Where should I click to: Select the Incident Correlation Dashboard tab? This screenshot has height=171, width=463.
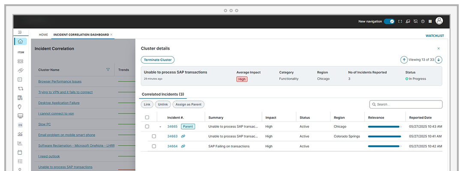click(81, 35)
